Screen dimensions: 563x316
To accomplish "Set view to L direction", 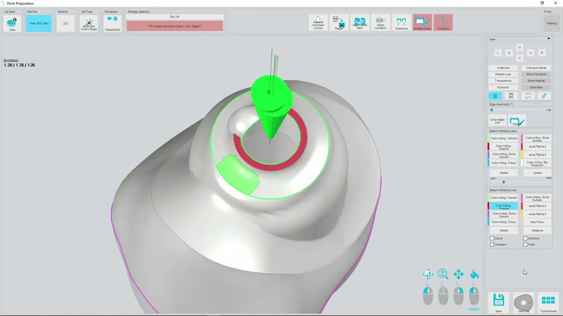I will (x=498, y=53).
